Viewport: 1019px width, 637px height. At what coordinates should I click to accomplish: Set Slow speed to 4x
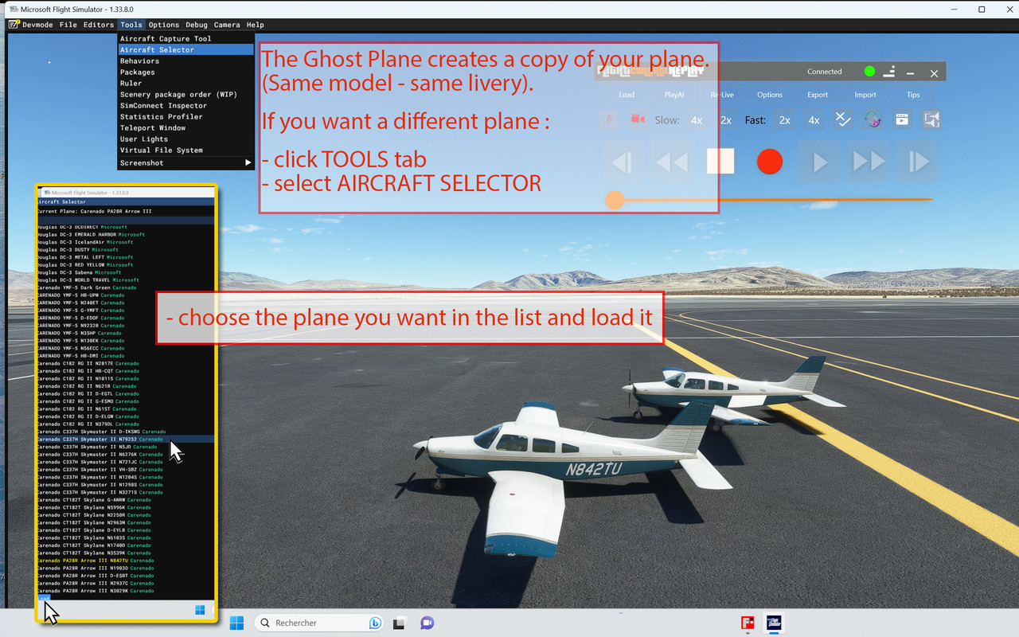697,120
